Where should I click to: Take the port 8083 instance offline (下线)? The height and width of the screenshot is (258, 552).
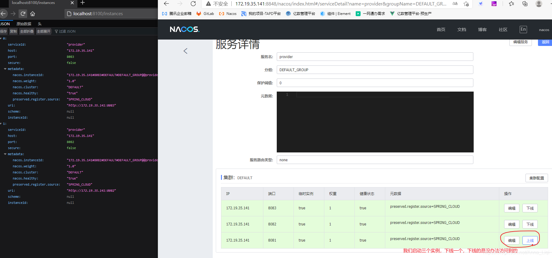[530, 208]
